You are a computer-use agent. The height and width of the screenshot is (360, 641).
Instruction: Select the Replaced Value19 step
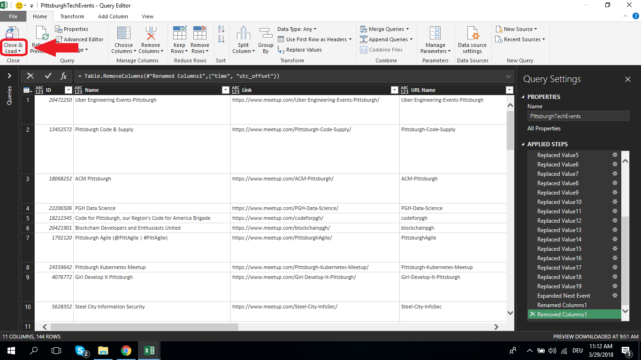click(x=574, y=286)
